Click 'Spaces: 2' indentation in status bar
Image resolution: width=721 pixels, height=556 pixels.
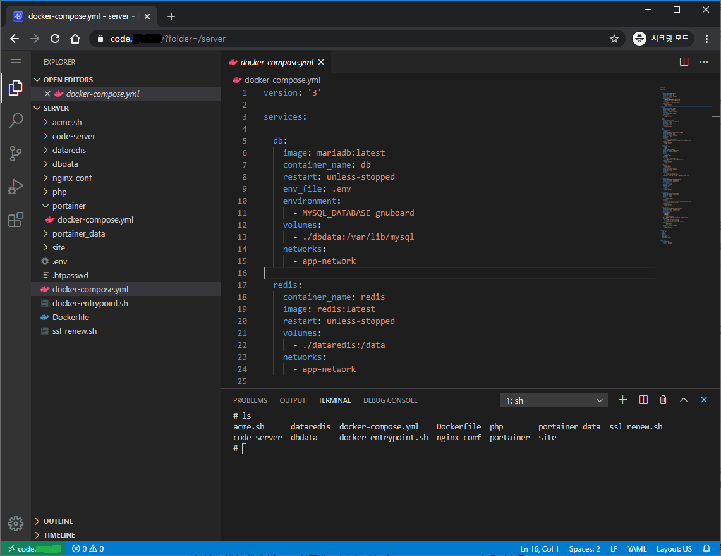point(585,548)
